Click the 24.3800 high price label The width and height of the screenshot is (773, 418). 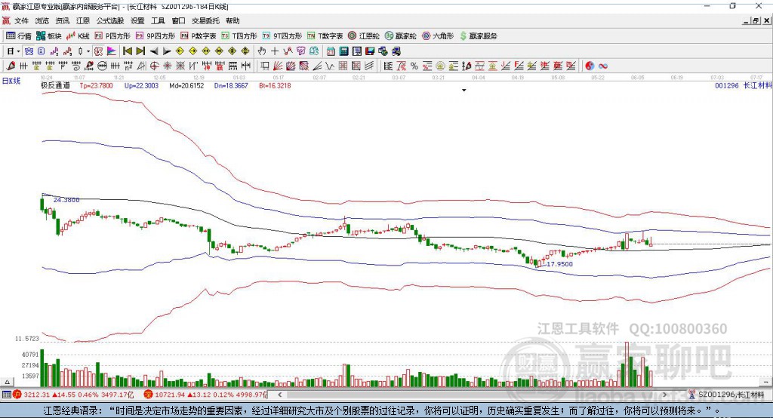[x=66, y=200]
